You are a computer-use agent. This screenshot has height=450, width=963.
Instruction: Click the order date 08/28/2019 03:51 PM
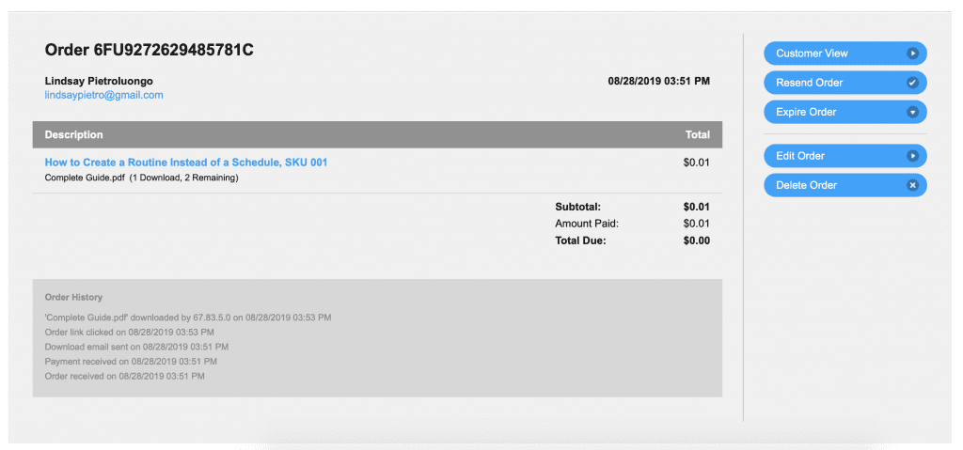click(x=658, y=81)
